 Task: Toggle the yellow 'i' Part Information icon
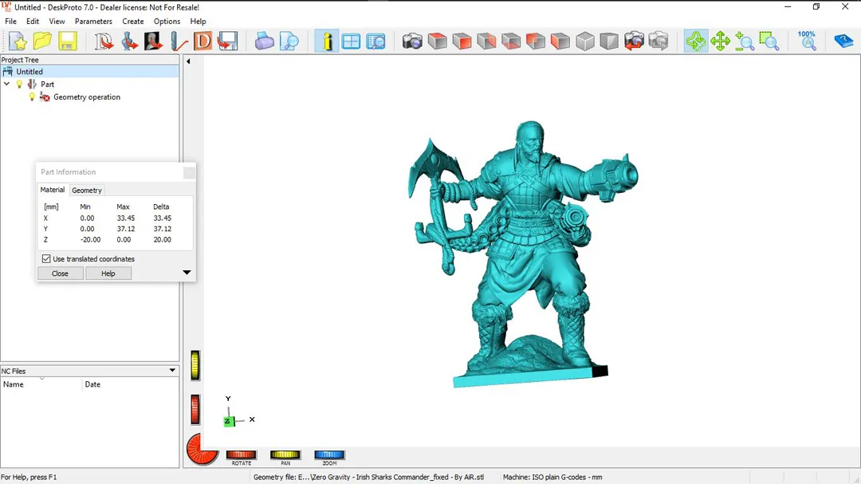point(327,41)
